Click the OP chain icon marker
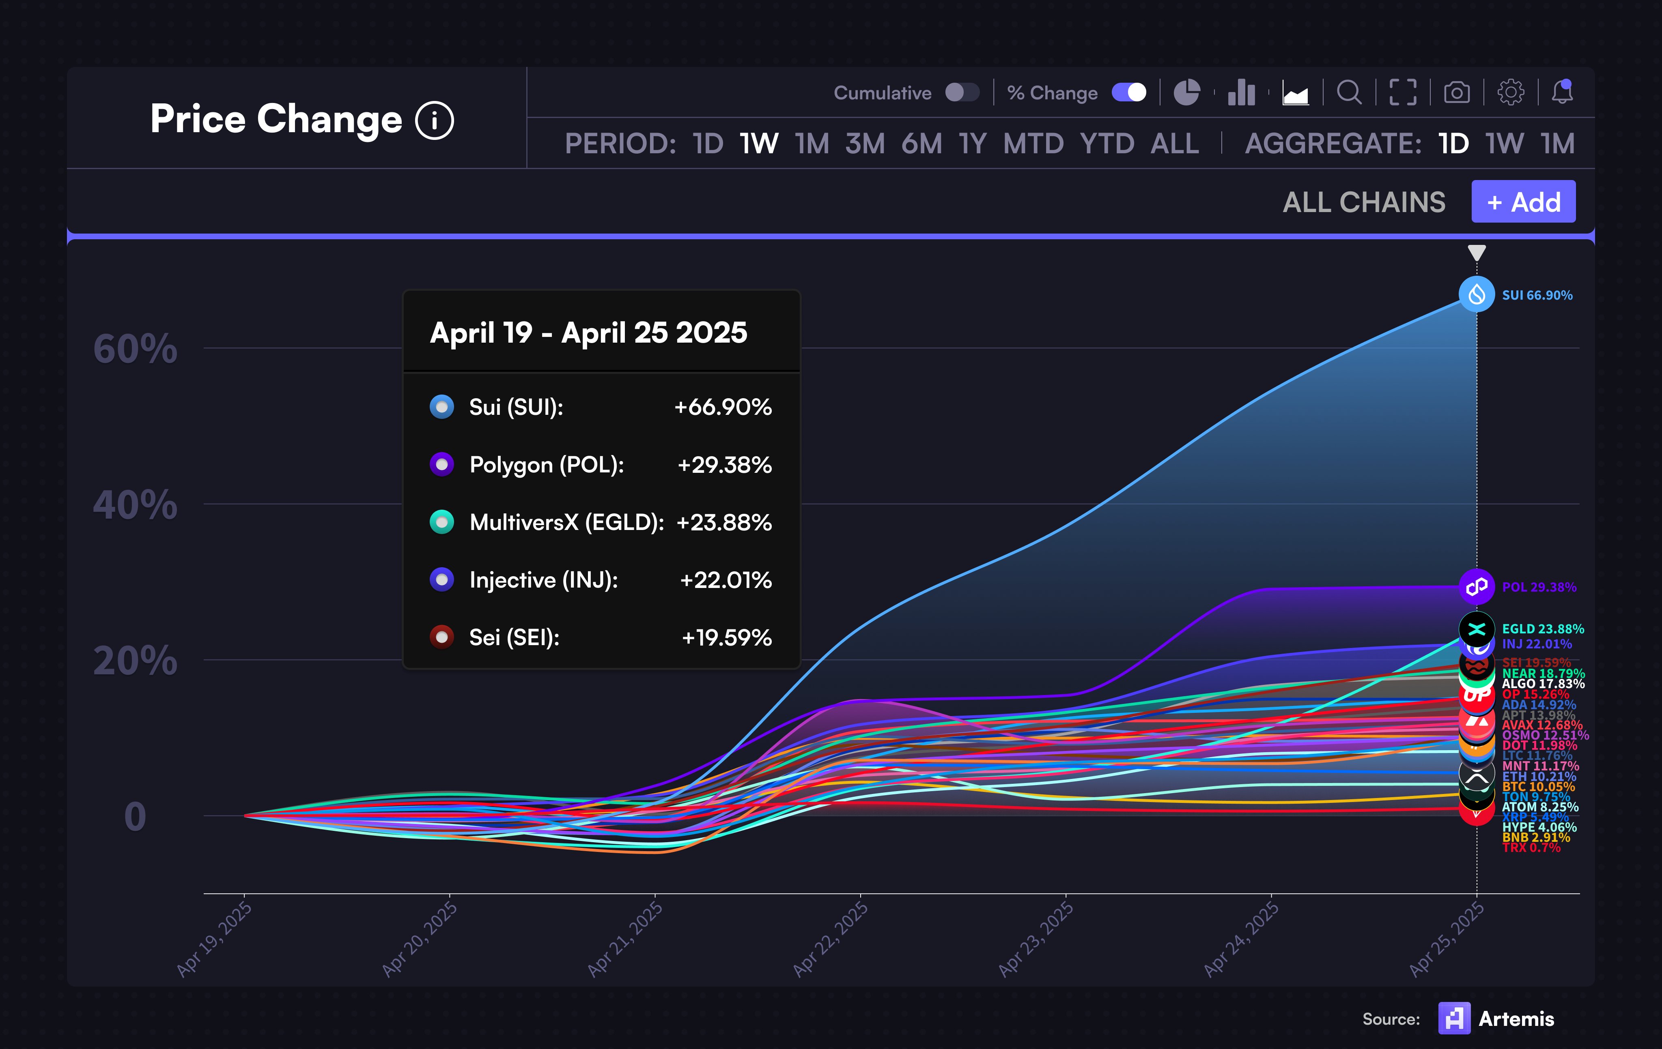 pyautogui.click(x=1476, y=695)
